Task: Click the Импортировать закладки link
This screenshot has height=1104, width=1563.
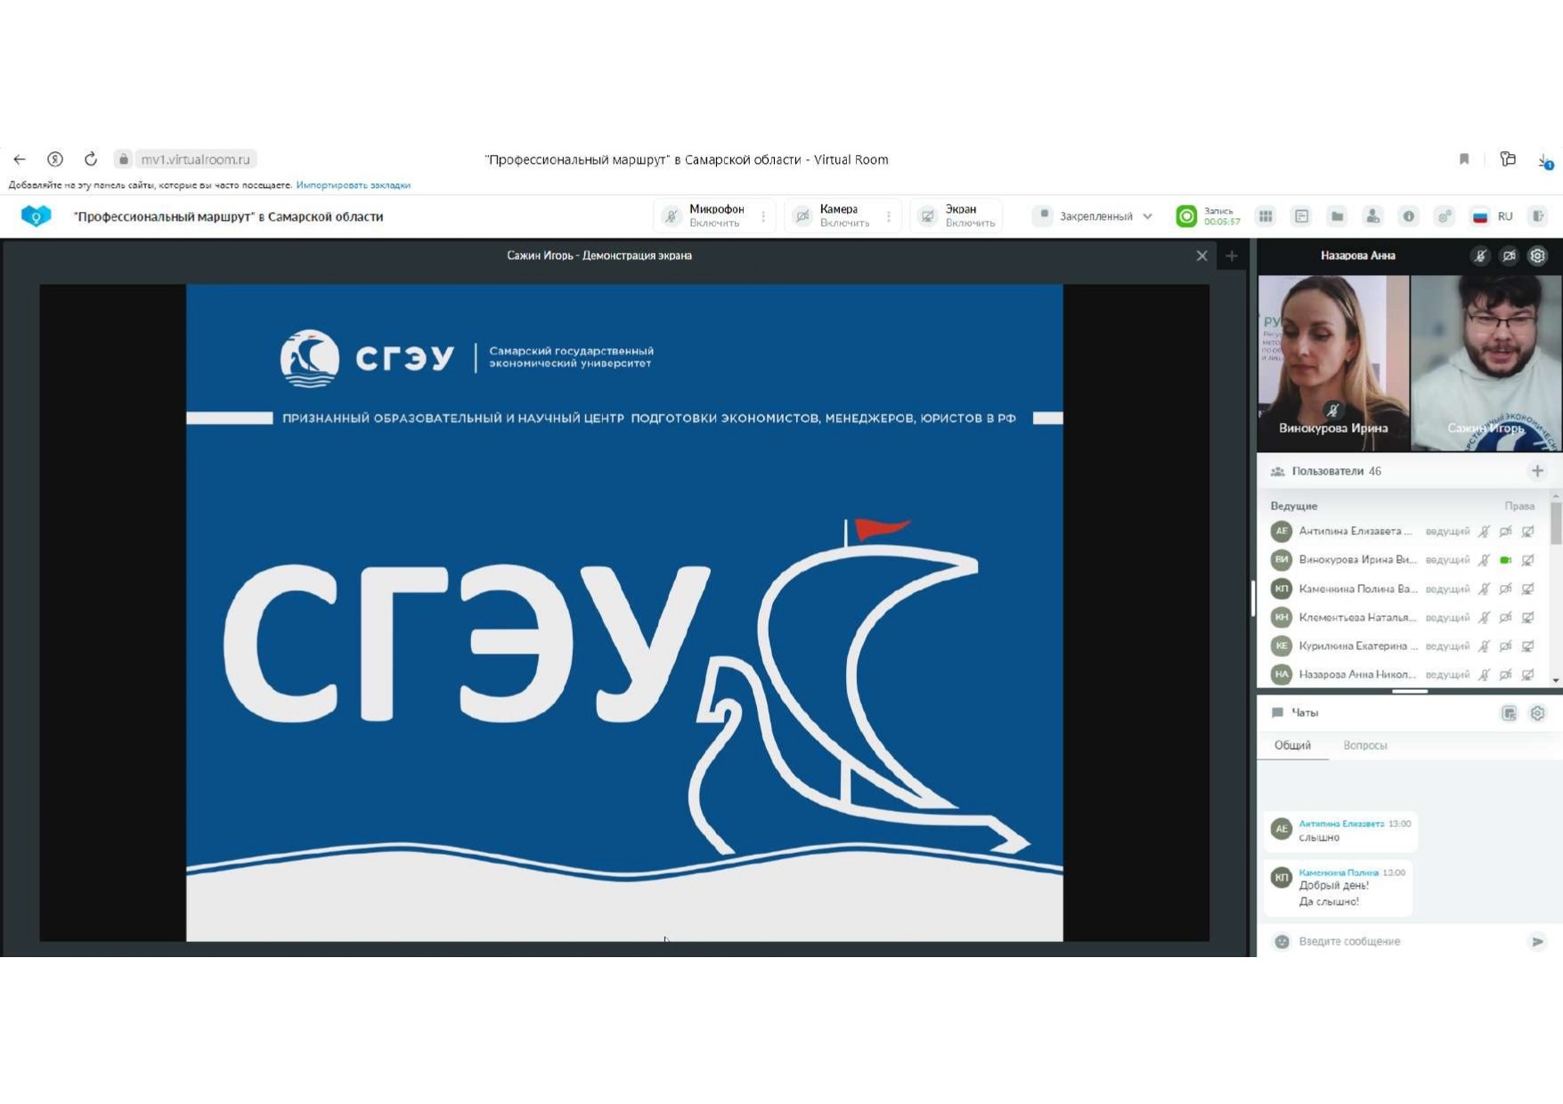Action: click(x=353, y=185)
